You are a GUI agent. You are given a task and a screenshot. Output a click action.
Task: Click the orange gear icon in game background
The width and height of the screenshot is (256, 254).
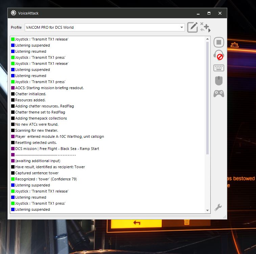coord(234,45)
